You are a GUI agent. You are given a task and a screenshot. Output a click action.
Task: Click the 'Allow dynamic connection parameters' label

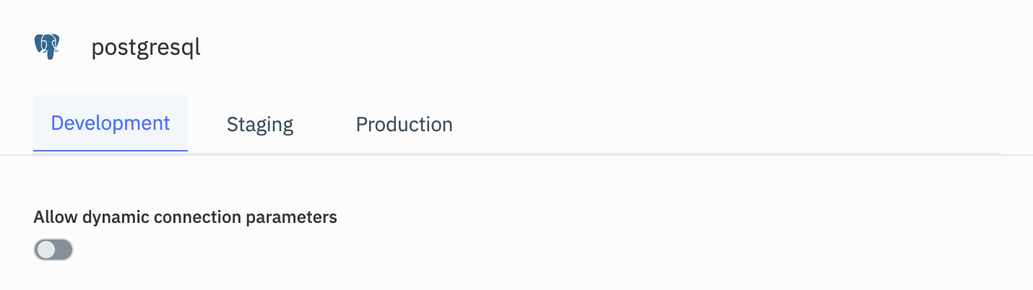coord(185,217)
